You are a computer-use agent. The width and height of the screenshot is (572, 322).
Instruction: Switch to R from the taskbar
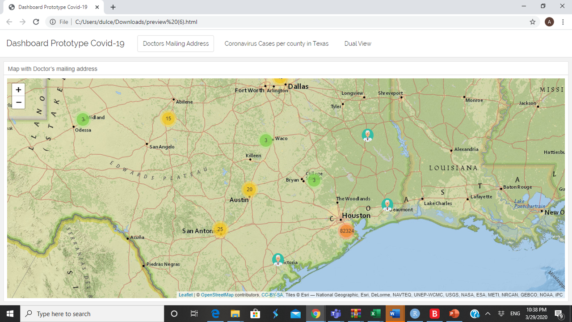click(x=415, y=314)
